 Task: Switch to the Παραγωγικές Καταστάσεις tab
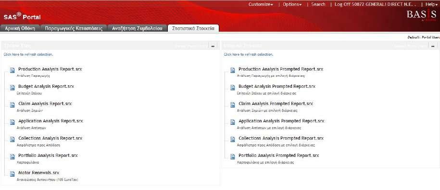point(74,28)
